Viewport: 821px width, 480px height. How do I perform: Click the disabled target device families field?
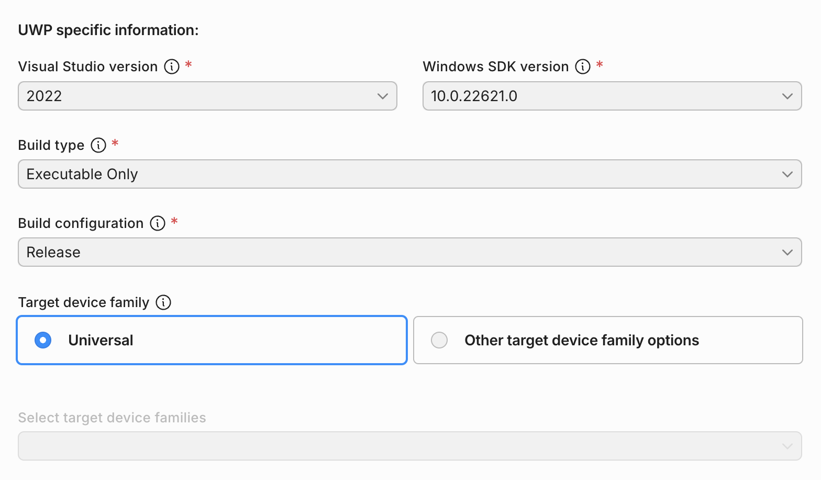[x=410, y=445]
